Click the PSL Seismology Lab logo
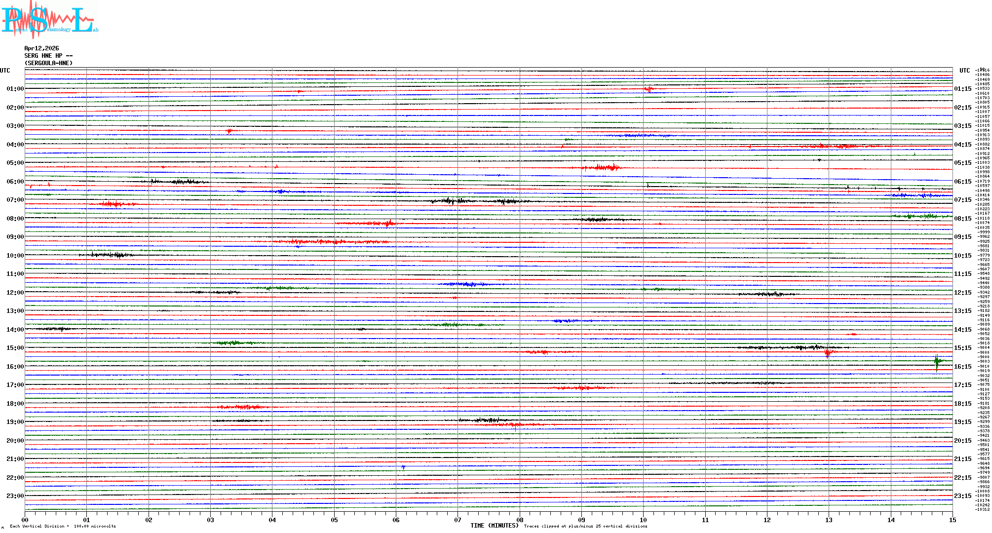 tap(49, 20)
